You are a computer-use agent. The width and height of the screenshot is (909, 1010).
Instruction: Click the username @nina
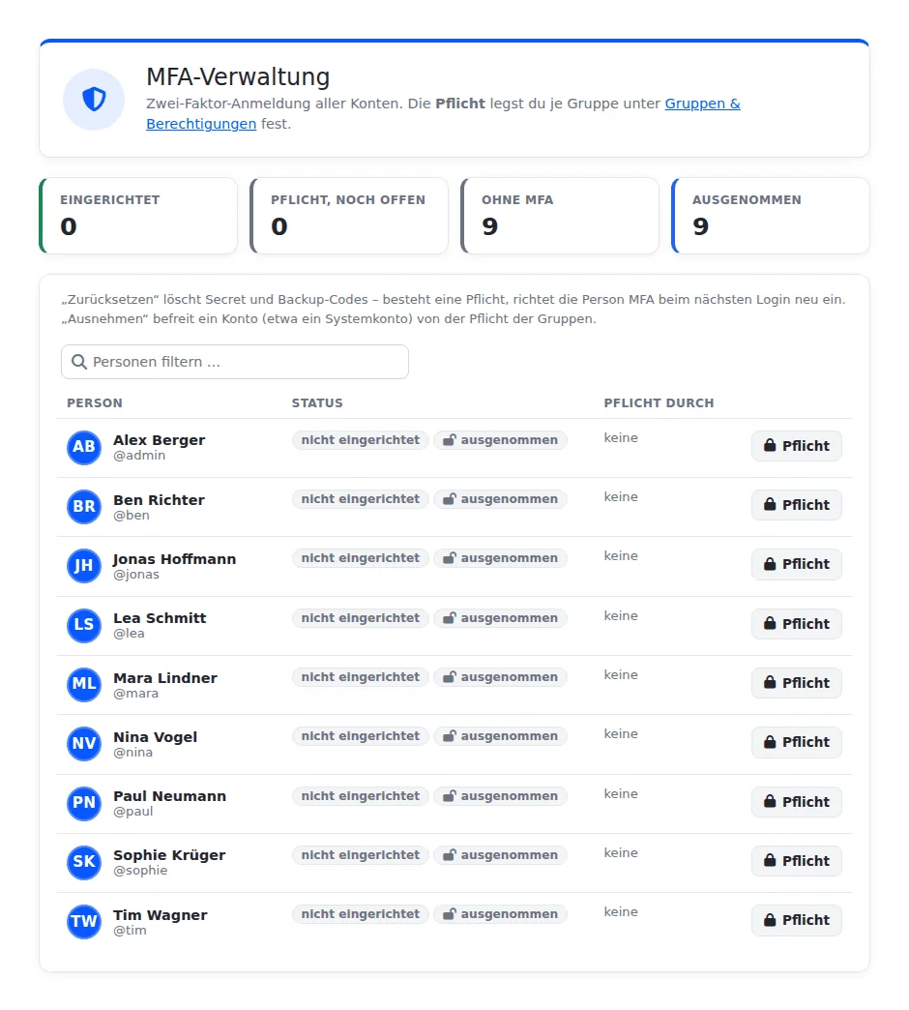pyautogui.click(x=132, y=753)
